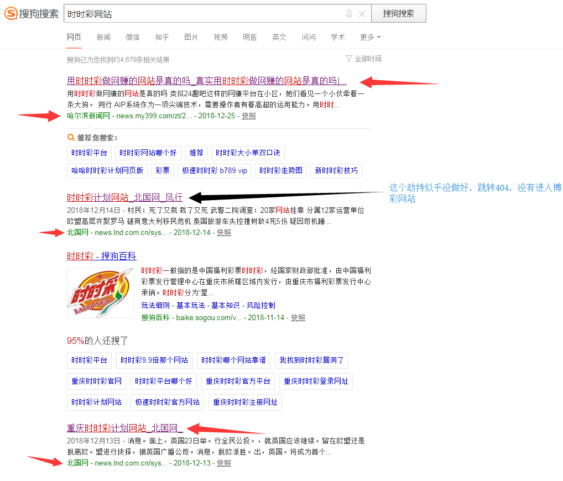Go to the 视频 tab
Image resolution: width=563 pixels, height=481 pixels.
point(221,38)
